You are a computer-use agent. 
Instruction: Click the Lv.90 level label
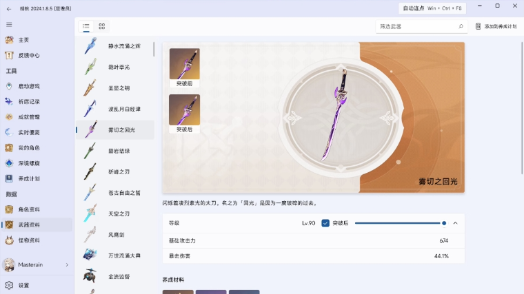pos(308,223)
